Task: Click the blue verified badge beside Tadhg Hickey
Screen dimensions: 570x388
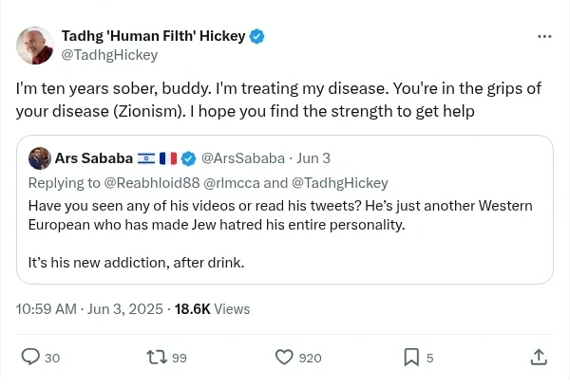Action: (x=256, y=36)
